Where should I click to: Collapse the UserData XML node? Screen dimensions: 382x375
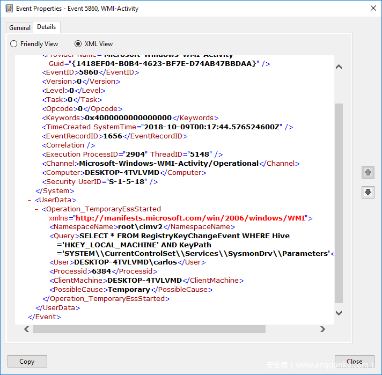pos(30,200)
